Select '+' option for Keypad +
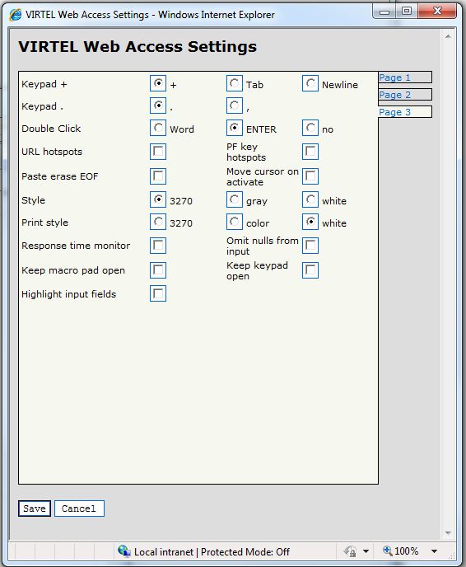Image resolution: width=466 pixels, height=567 pixels. (x=158, y=83)
